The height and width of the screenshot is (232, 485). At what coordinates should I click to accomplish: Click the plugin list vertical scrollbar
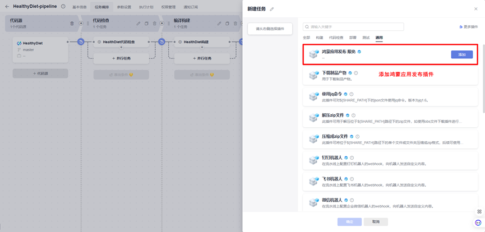coord(483,78)
